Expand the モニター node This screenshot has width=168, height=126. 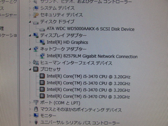coord(30,115)
